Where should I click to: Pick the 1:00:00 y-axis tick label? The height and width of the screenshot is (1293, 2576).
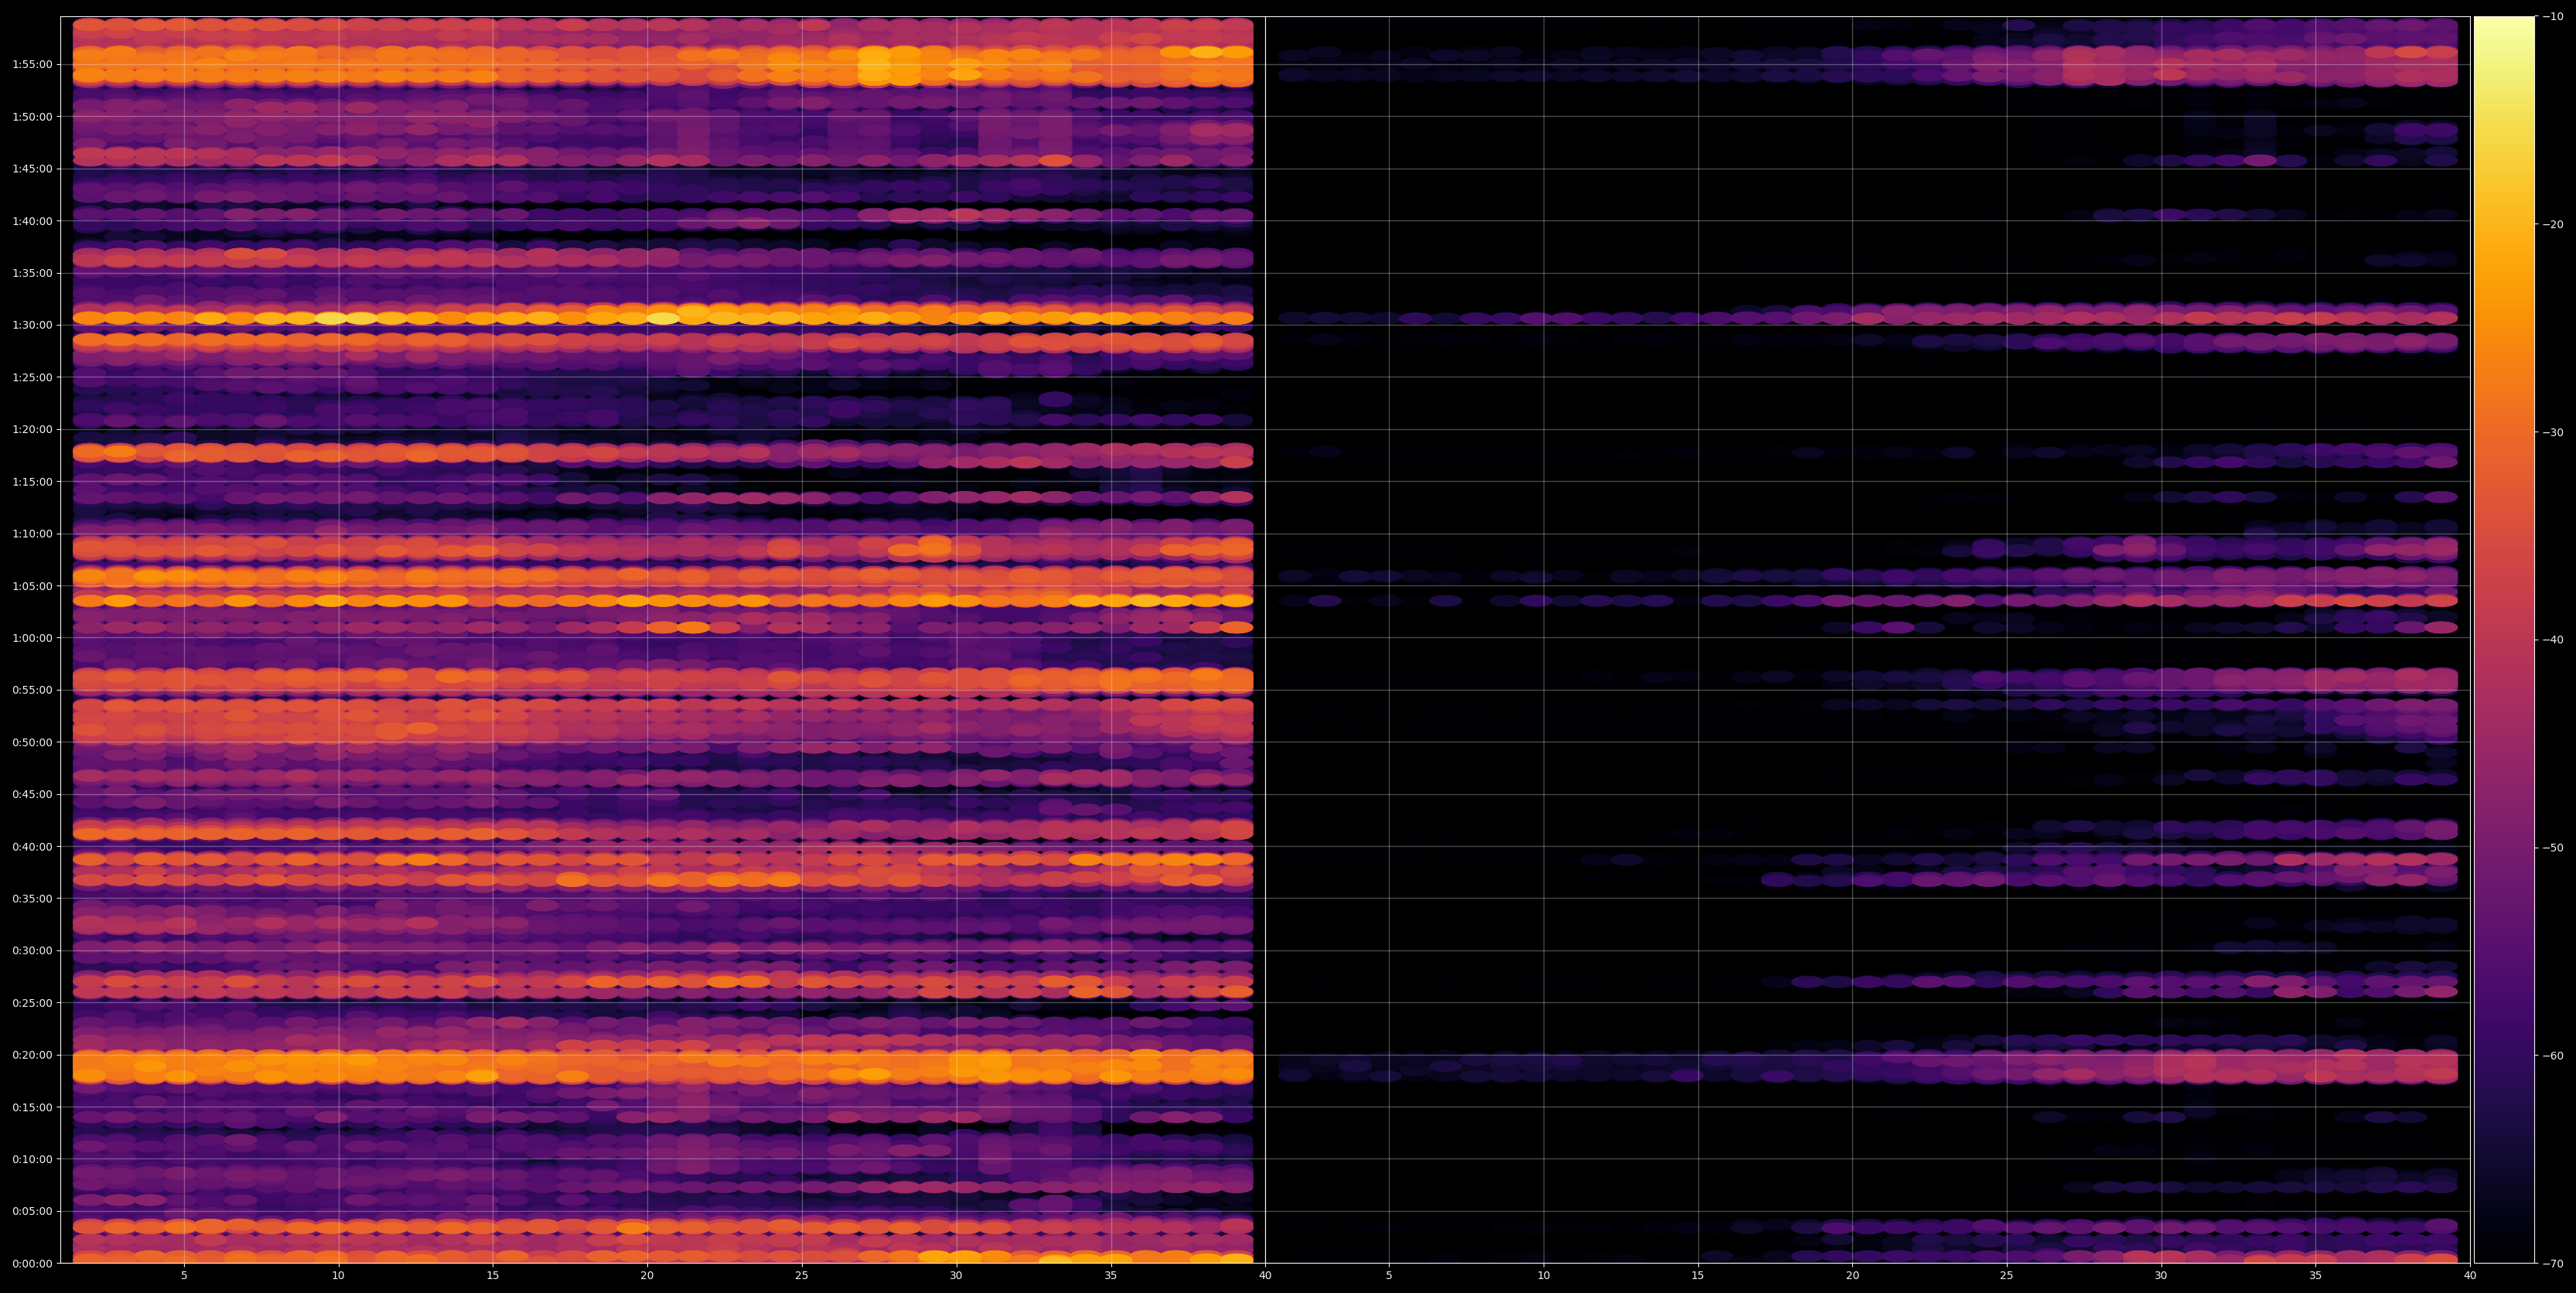32,638
